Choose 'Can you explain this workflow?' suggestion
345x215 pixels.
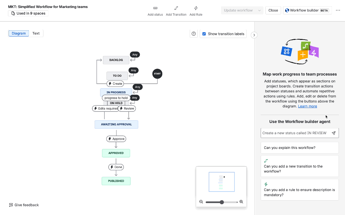(300, 148)
